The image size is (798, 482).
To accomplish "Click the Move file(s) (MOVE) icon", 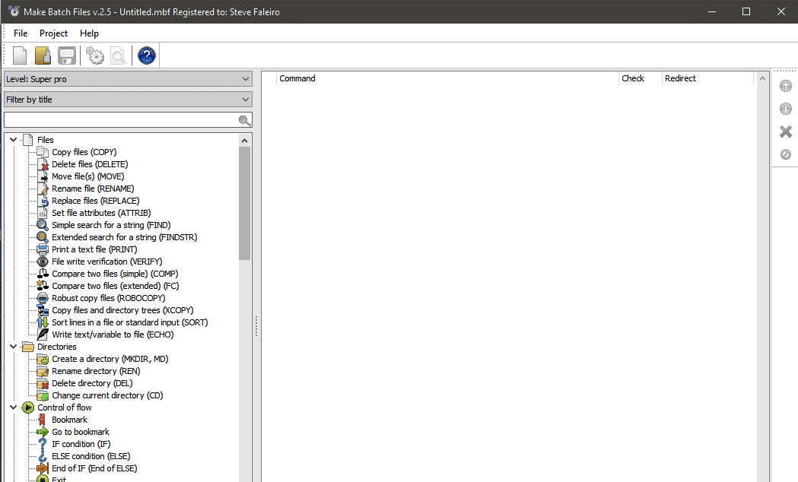I will point(43,176).
